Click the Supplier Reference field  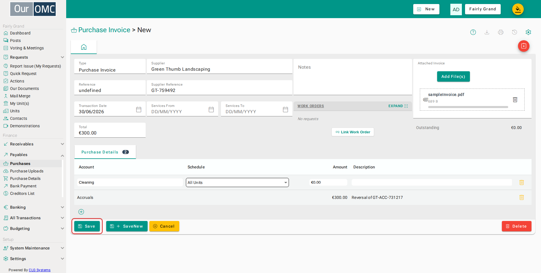220,88
